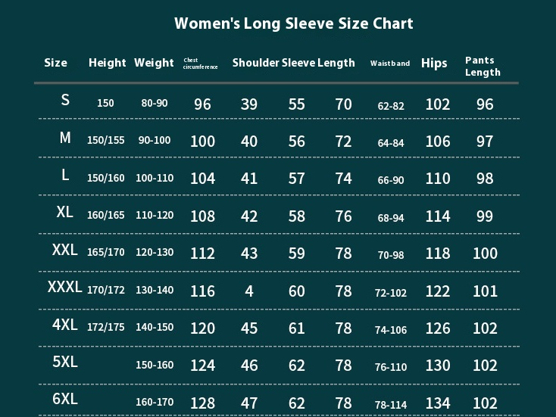556x417 pixels.
Task: Click the XXXL size row label
Action: pyautogui.click(x=64, y=288)
